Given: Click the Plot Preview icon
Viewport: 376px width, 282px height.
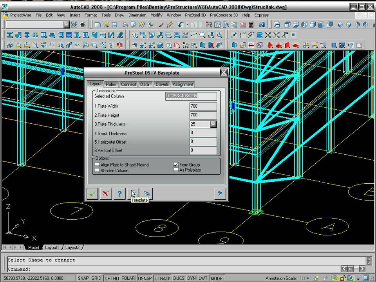Looking at the screenshot, I should [133, 24].
